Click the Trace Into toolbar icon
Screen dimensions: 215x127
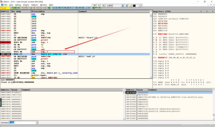(37, 8)
